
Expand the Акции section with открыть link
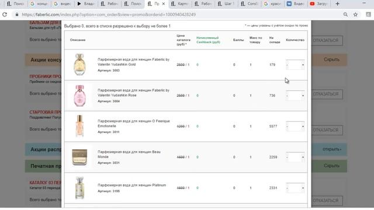332,149
